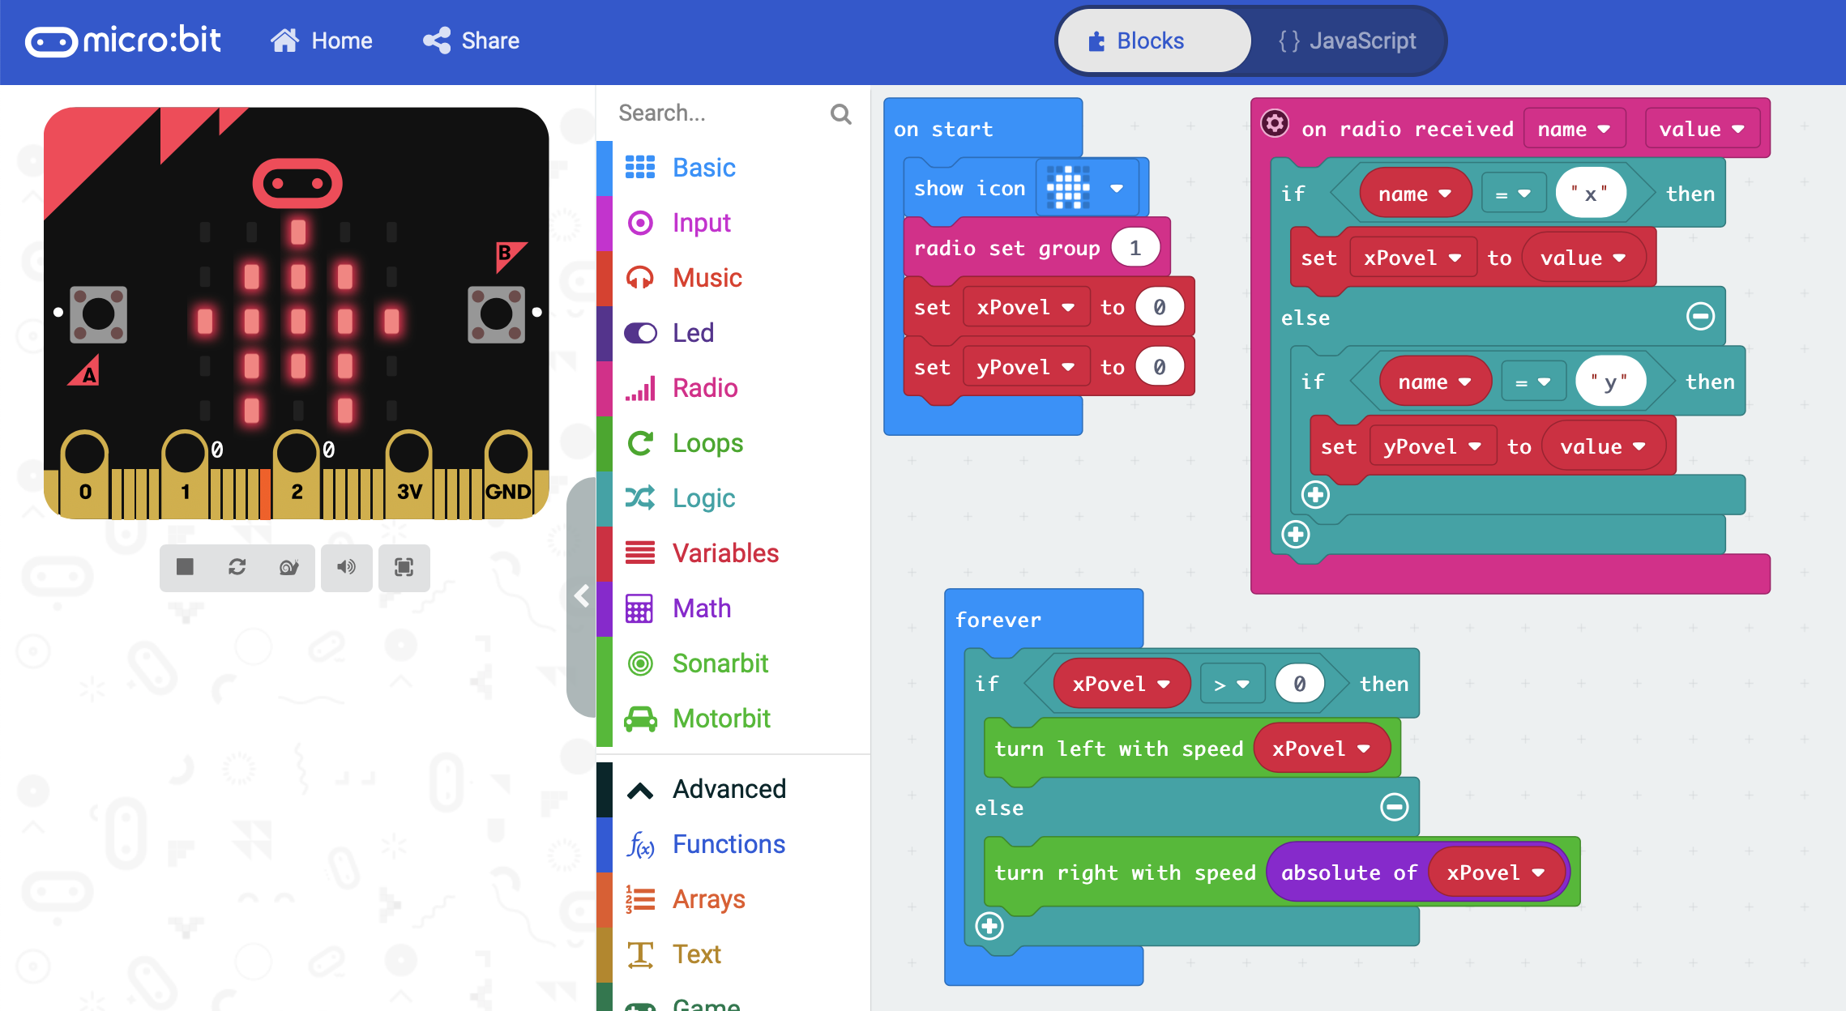Click the Share button

pyautogui.click(x=471, y=41)
